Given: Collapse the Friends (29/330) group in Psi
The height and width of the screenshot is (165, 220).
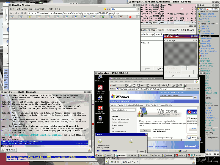Looking at the screenshot, I should (x=199, y=24).
